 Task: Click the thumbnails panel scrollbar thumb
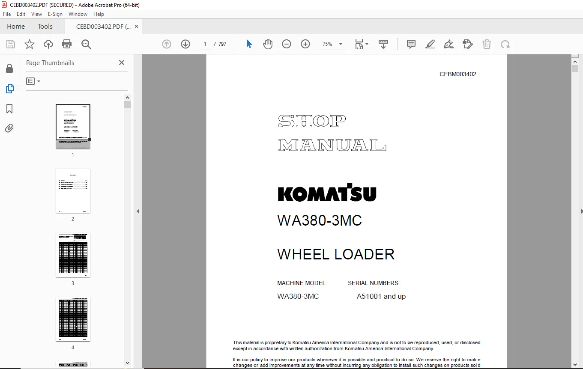(x=127, y=104)
